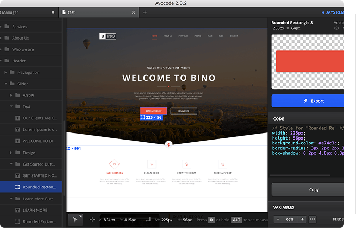
Task: Collapse the Learn More Butt... folder
Action: point(11,199)
